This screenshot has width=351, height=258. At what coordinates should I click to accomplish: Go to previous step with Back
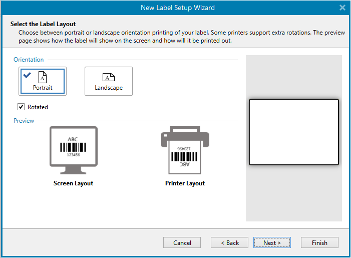[x=230, y=242]
